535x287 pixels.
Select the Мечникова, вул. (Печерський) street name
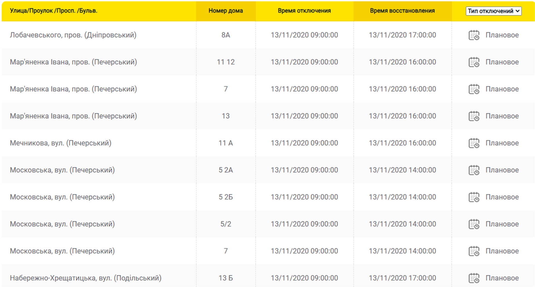point(60,143)
